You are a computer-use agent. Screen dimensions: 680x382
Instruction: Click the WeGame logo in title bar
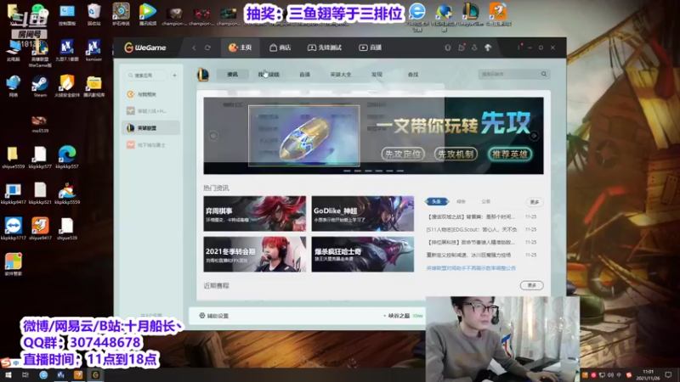pyautogui.click(x=145, y=48)
